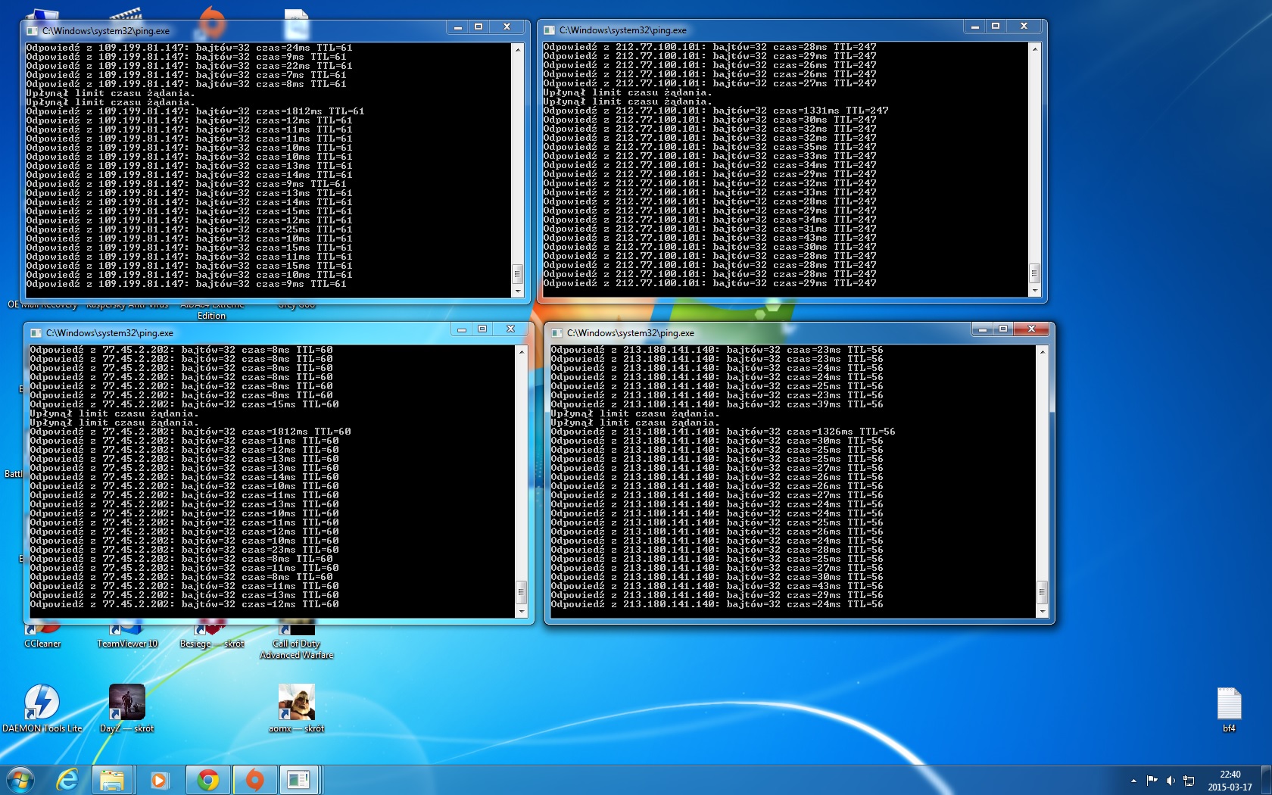The width and height of the screenshot is (1272, 795).
Task: Open the Action Center flag icon
Action: click(1152, 781)
